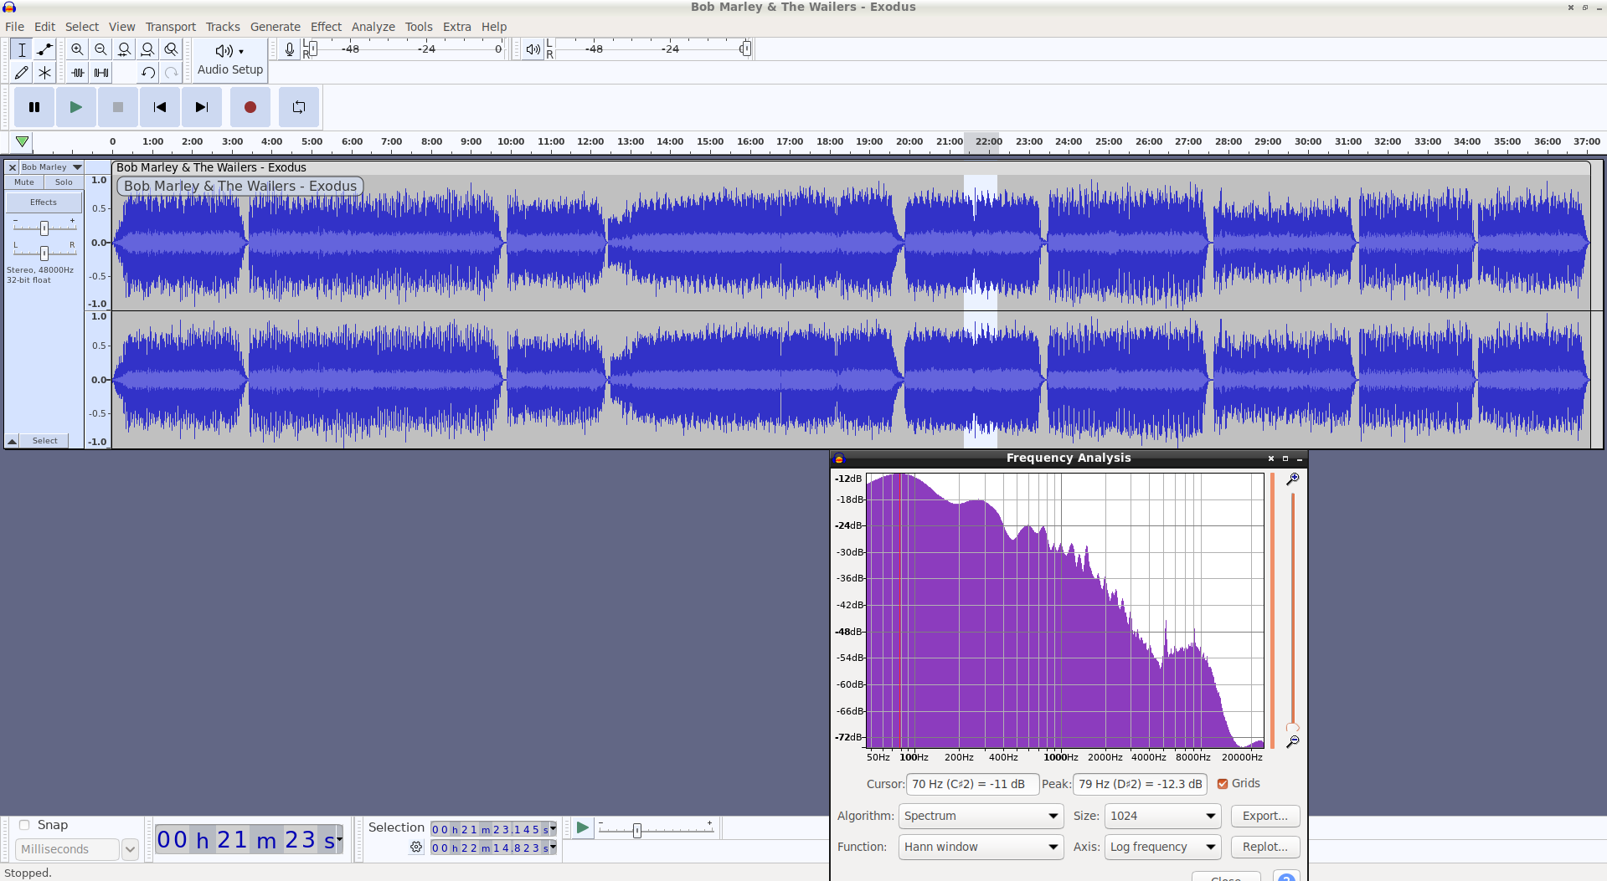This screenshot has width=1607, height=881.
Task: Select the Draw (pencil) tool
Action: pyautogui.click(x=22, y=73)
